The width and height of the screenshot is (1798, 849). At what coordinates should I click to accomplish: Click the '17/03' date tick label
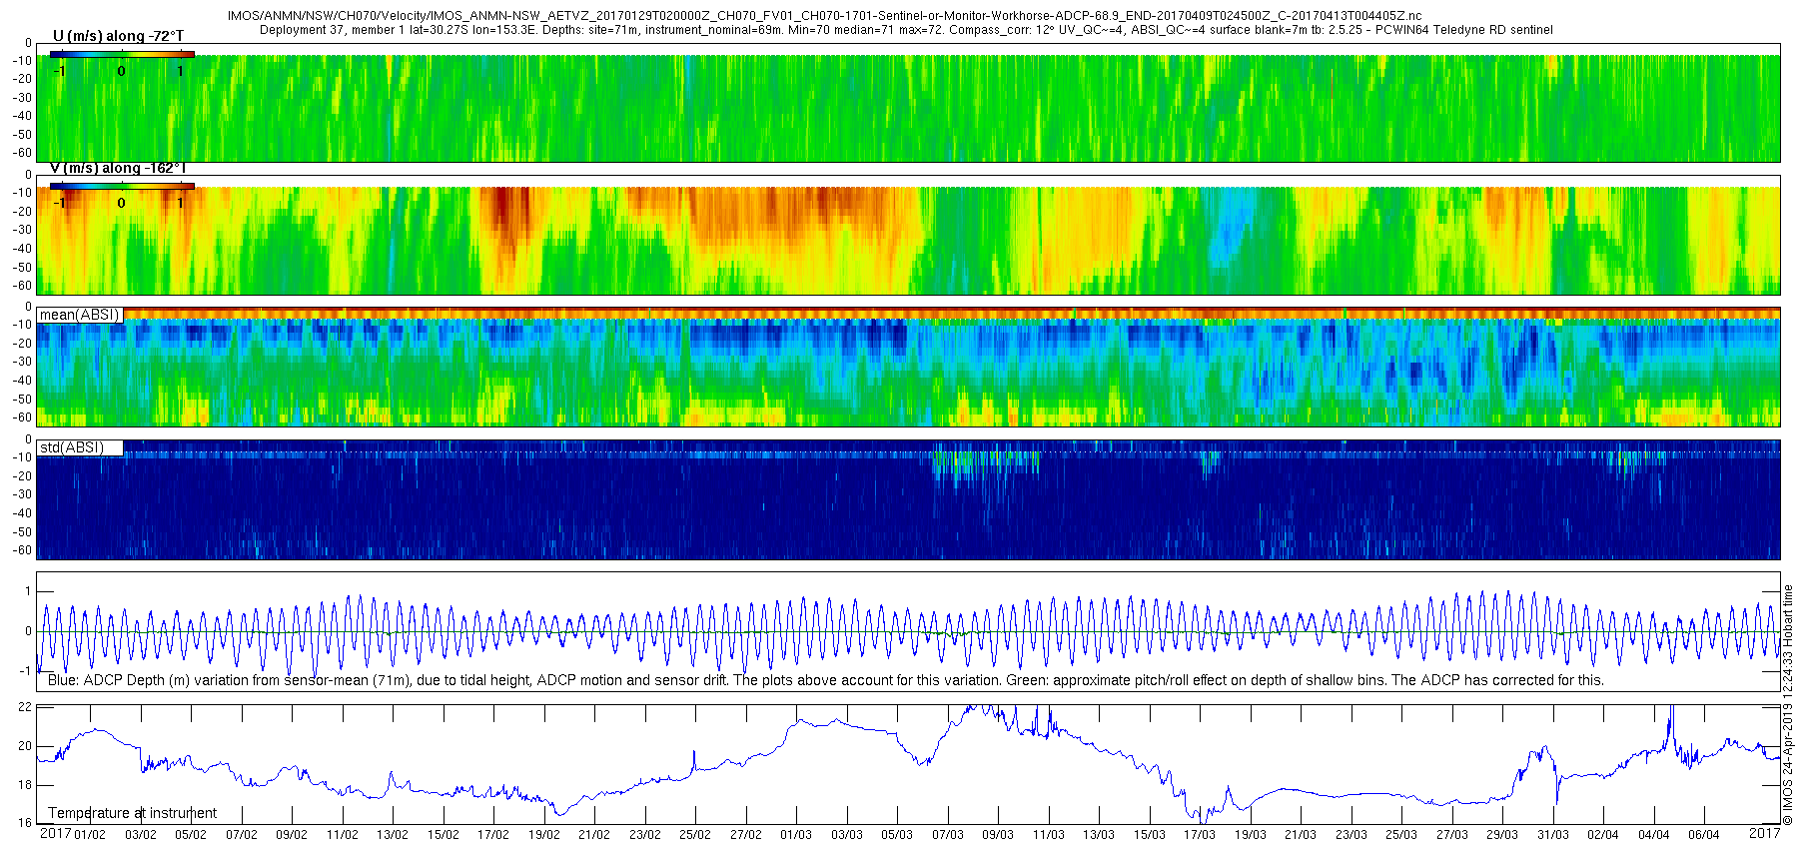(x=1200, y=835)
